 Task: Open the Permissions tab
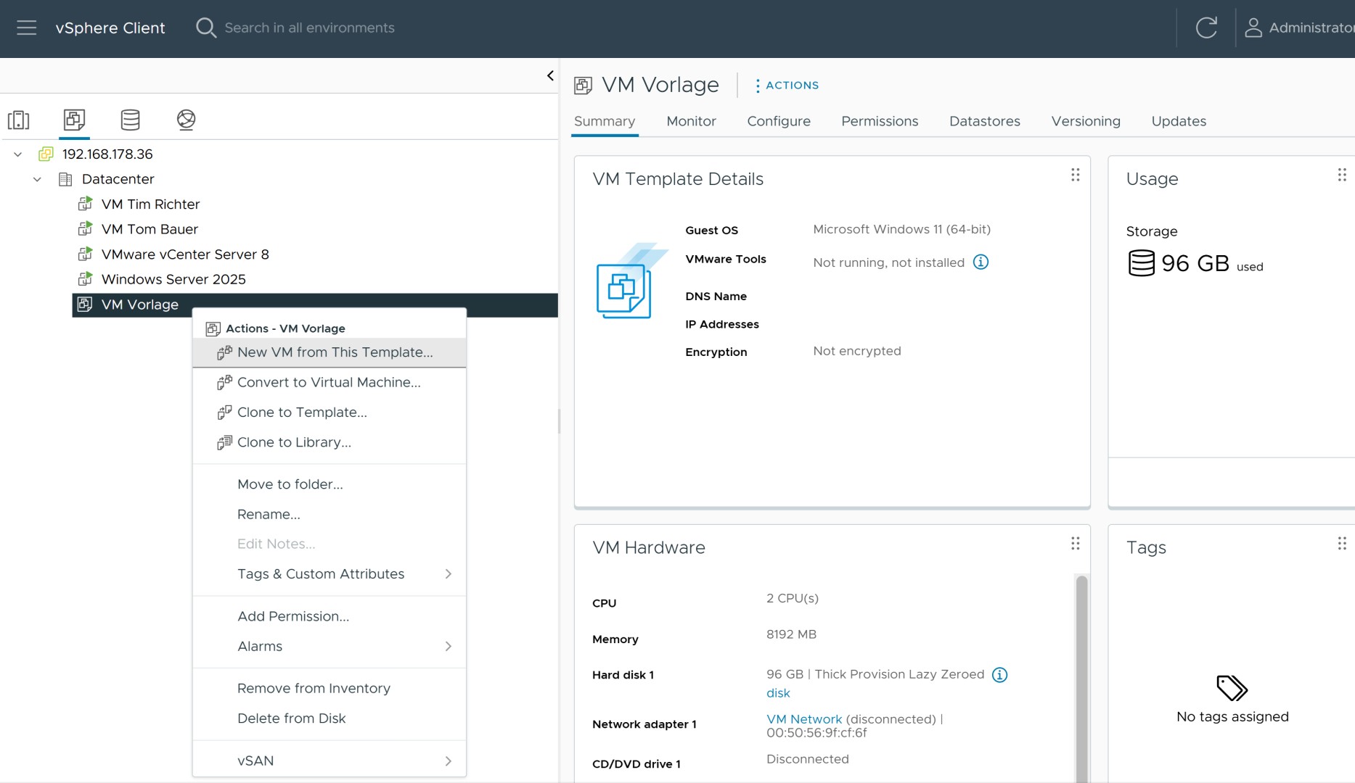click(x=880, y=121)
